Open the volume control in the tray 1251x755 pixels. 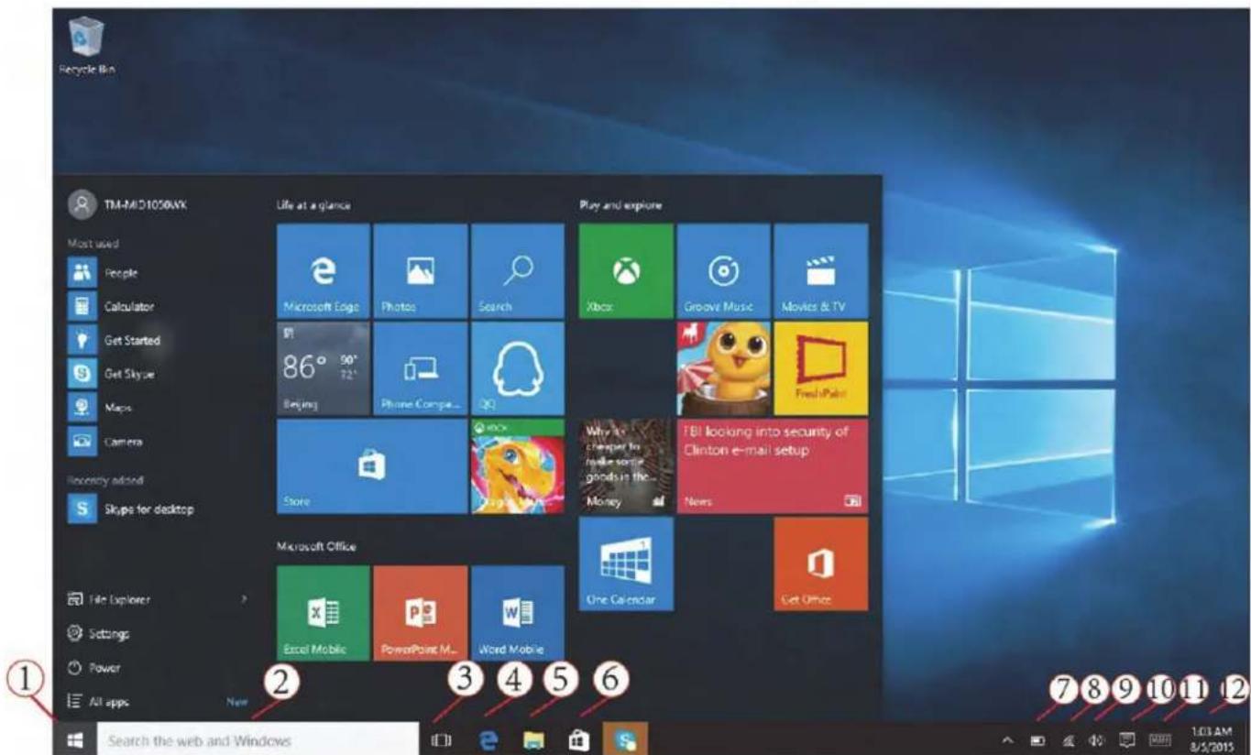pyautogui.click(x=1095, y=739)
